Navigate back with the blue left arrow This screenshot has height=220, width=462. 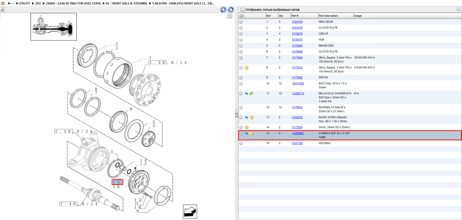coord(223,10)
